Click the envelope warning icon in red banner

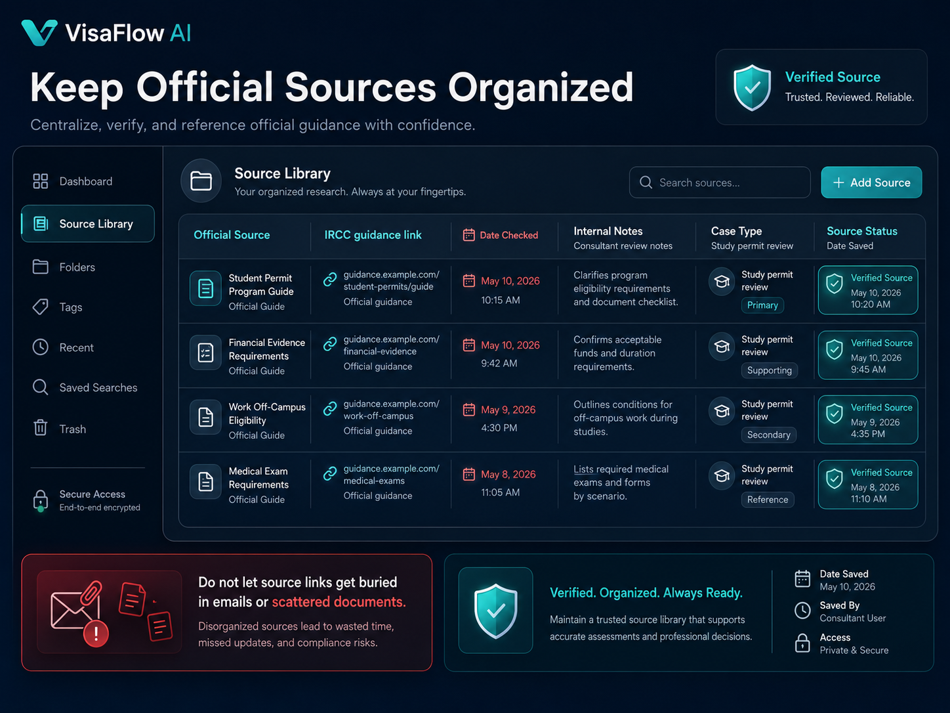click(79, 613)
